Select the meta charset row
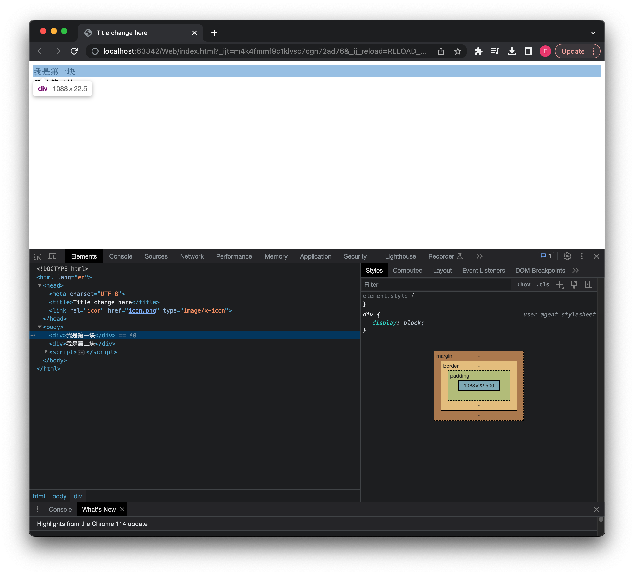The height and width of the screenshot is (575, 634). coord(87,294)
